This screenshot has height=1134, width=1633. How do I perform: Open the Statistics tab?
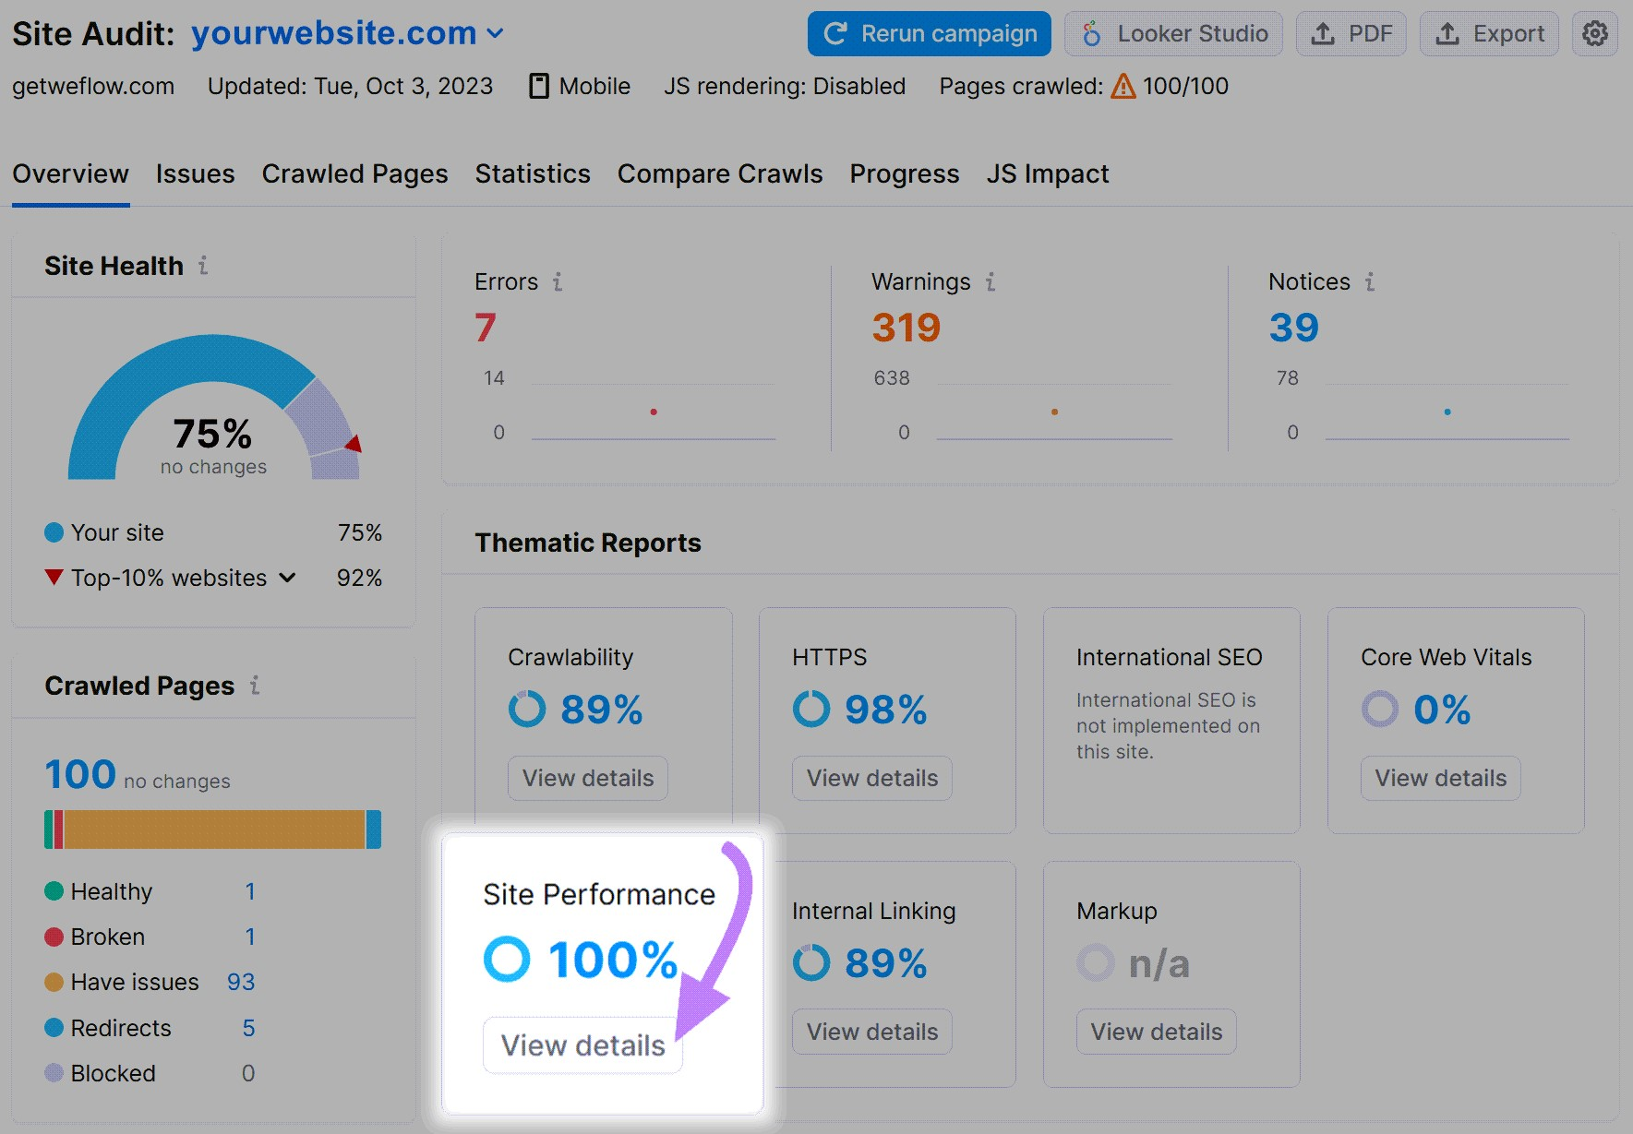(533, 173)
